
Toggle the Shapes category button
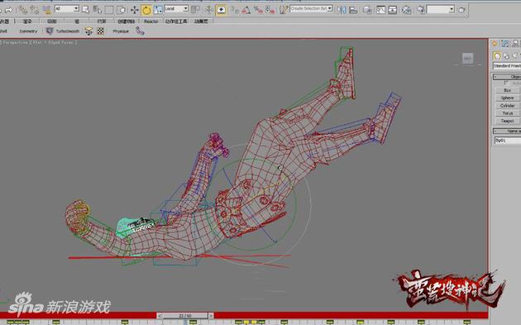pyautogui.click(x=506, y=55)
